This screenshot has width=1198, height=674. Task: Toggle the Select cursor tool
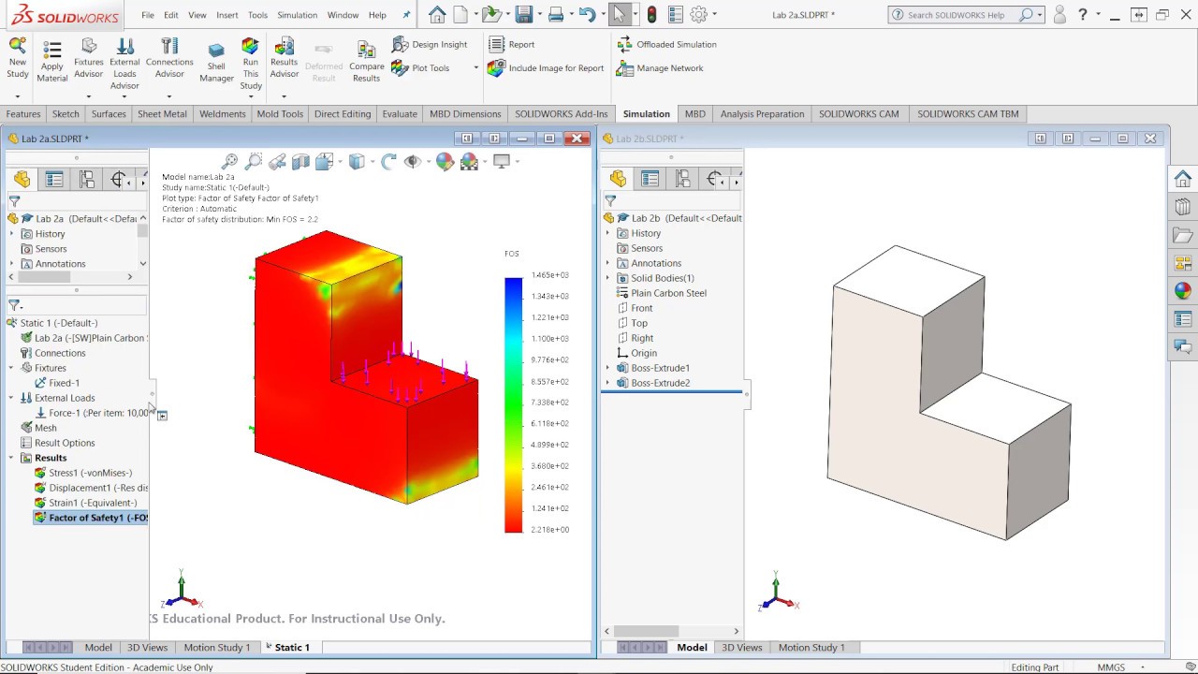click(619, 14)
